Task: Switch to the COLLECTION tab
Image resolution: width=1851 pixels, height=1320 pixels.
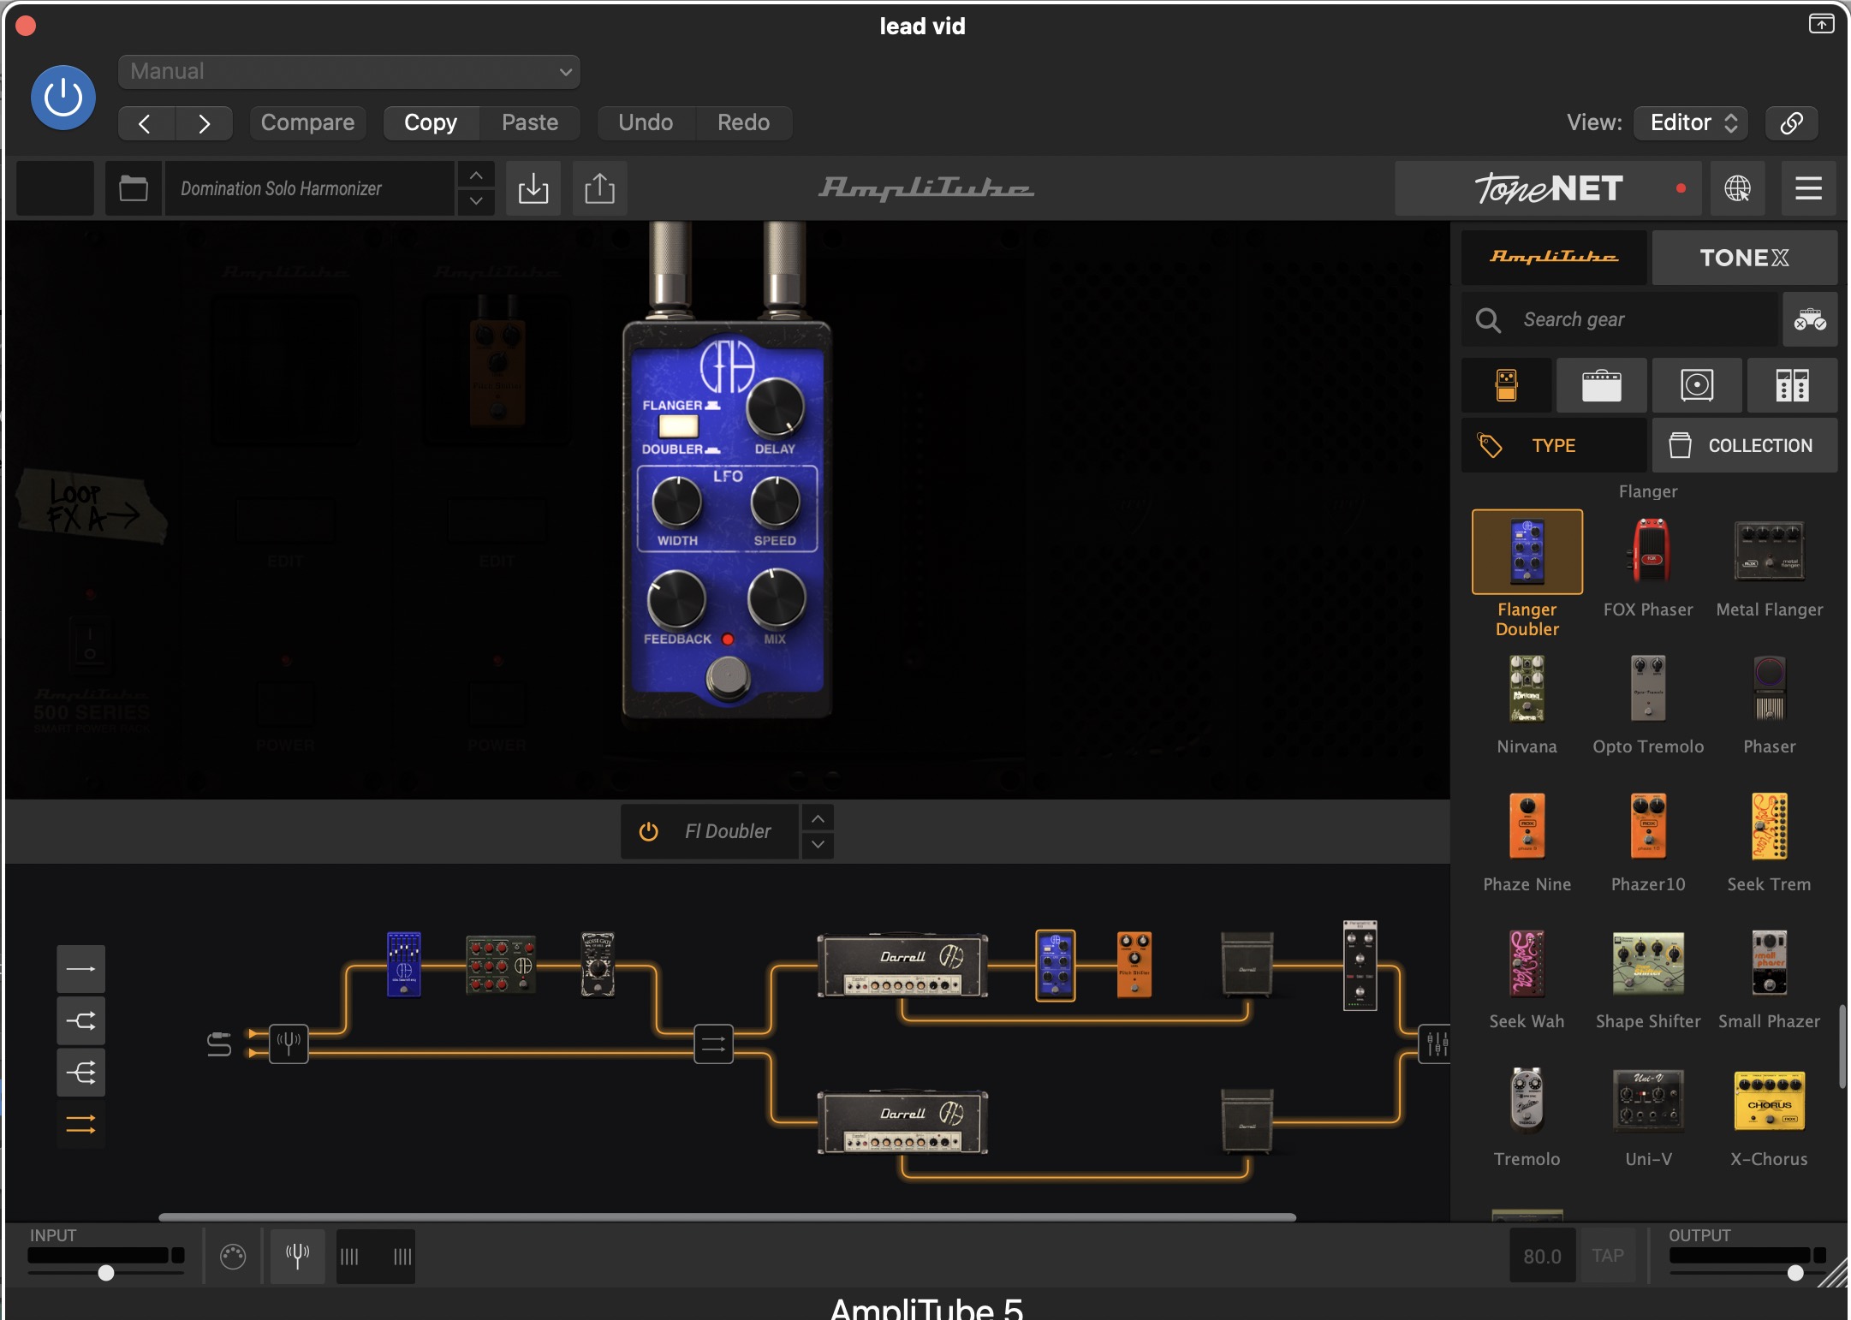Action: pyautogui.click(x=1743, y=445)
